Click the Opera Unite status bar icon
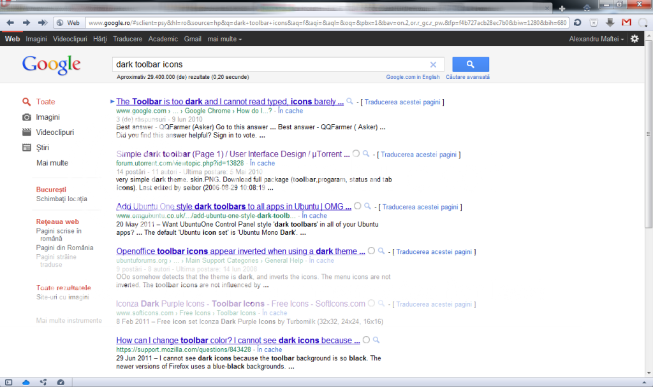Screen dimensions: 653x387 point(43,383)
